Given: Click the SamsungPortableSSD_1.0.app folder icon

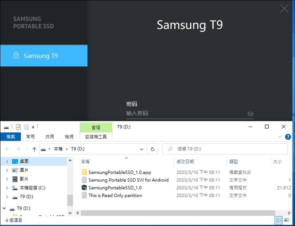Looking at the screenshot, I should coord(84,172).
